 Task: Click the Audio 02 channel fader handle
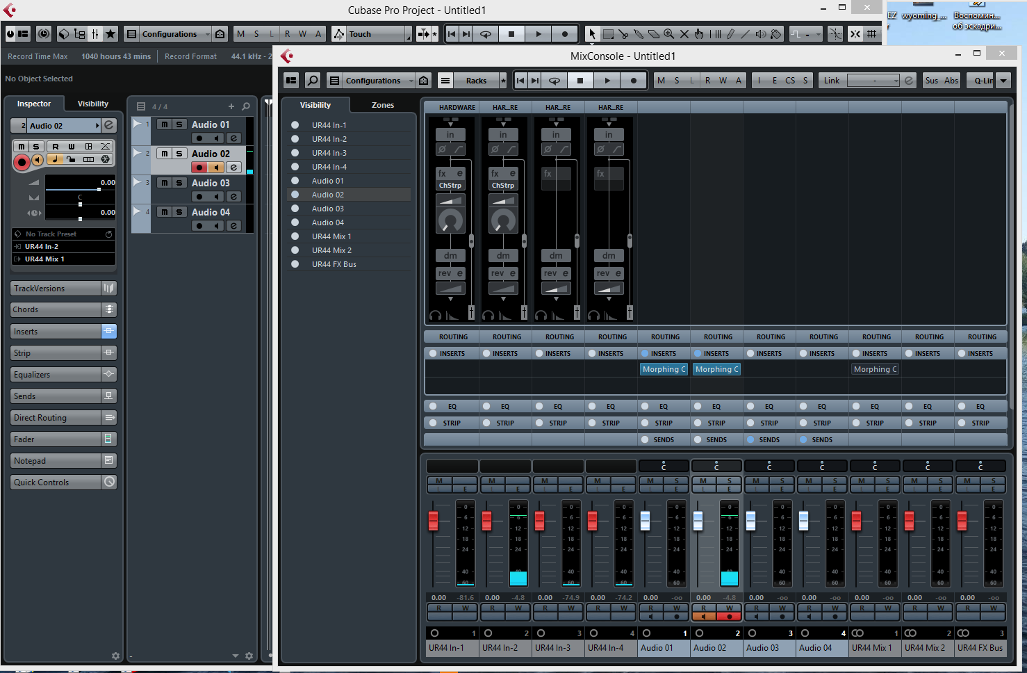click(698, 520)
